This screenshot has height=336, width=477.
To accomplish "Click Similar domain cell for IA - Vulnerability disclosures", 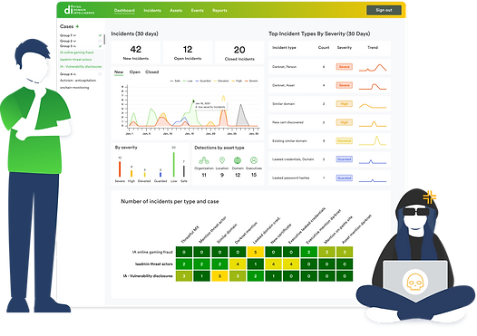I will [x=219, y=276].
